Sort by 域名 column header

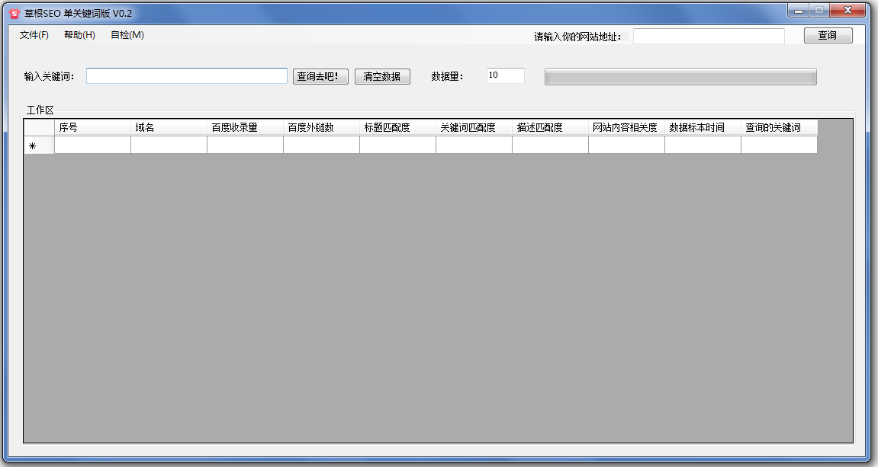click(x=169, y=127)
